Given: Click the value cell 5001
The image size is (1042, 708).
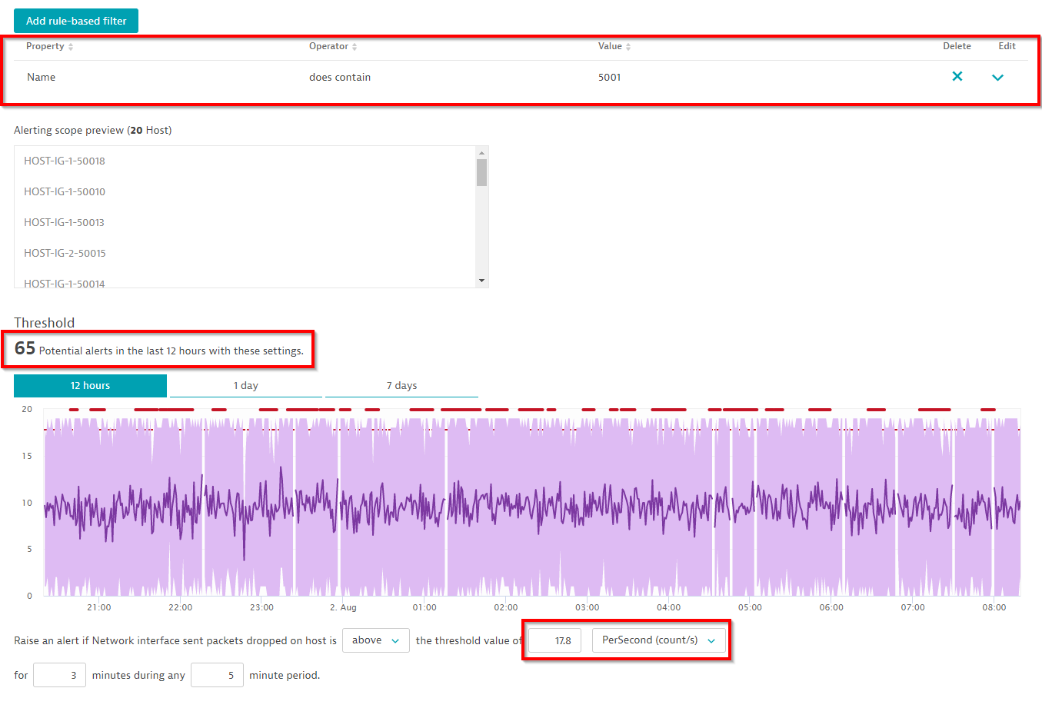Looking at the screenshot, I should 609,77.
